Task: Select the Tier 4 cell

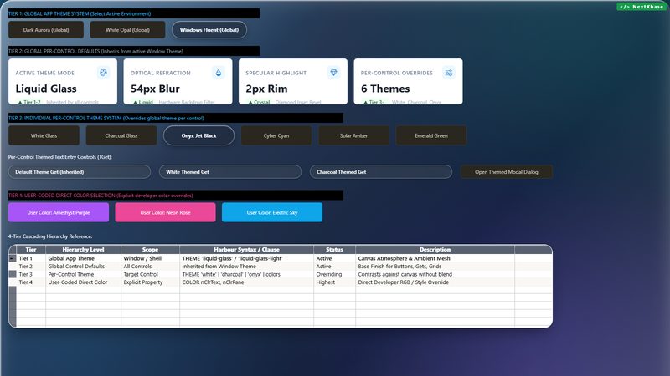Action: (x=31, y=282)
